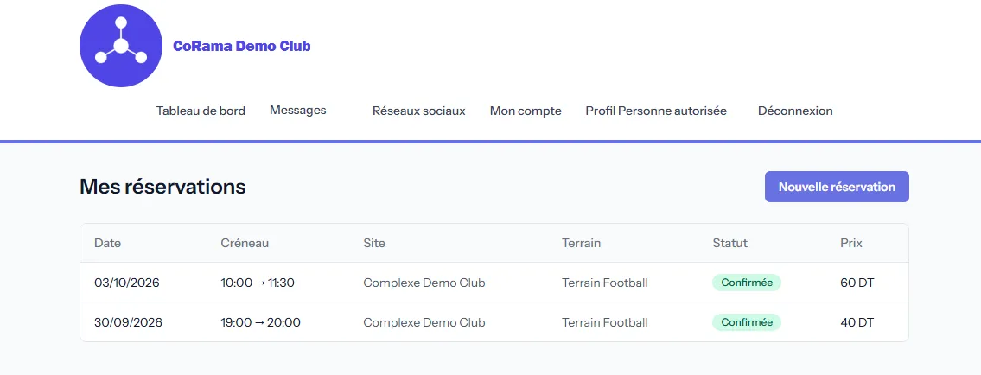Click Complexe Demo Club in 30/09/2026 row

coord(424,322)
